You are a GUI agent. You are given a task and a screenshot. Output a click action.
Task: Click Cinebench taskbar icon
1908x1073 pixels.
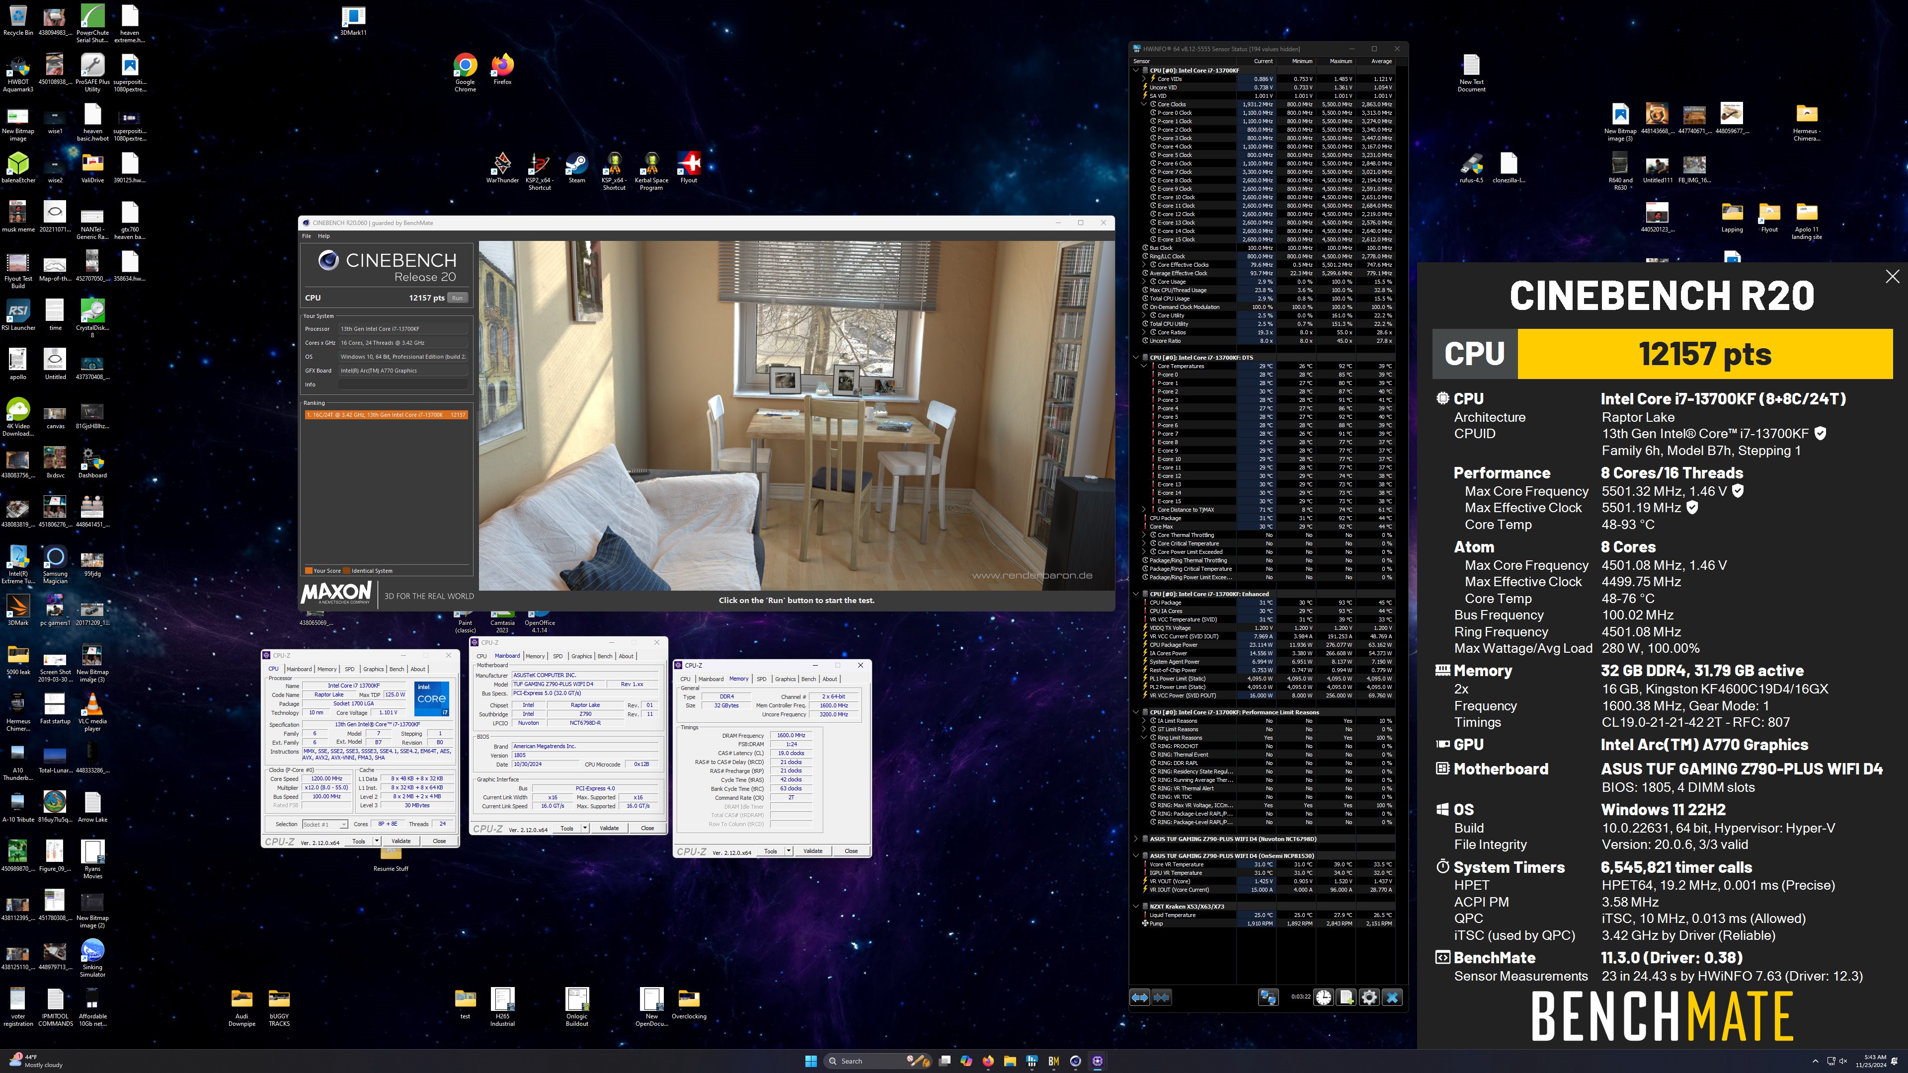point(1075,1061)
